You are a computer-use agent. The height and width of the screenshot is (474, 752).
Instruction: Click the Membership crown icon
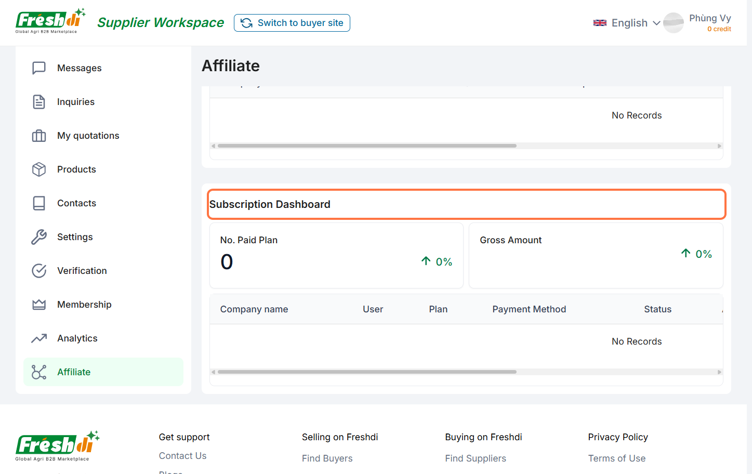click(39, 305)
